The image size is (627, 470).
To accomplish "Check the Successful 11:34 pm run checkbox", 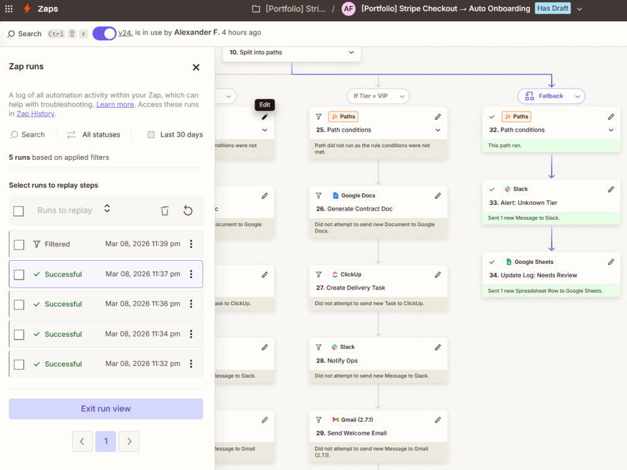I will click(19, 335).
